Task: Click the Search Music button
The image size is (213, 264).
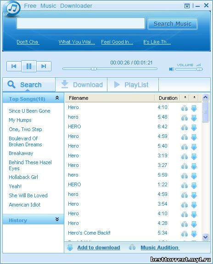Action: pos(173,24)
